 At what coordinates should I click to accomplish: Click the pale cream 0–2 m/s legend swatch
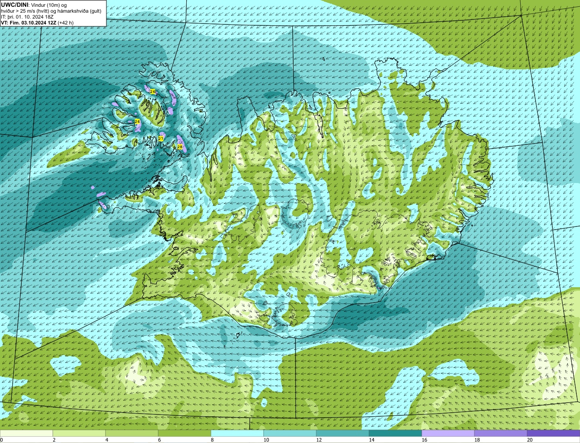pos(26,433)
